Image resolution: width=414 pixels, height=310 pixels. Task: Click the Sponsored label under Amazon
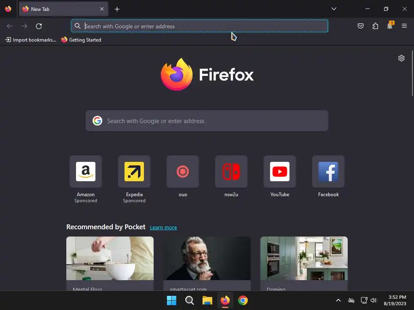click(86, 201)
